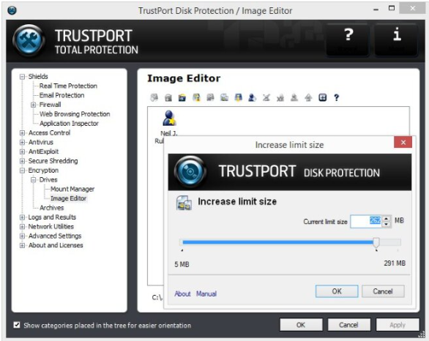The height and width of the screenshot is (341, 429).
Task: Click the limit size slider thumb
Action: tap(376, 242)
